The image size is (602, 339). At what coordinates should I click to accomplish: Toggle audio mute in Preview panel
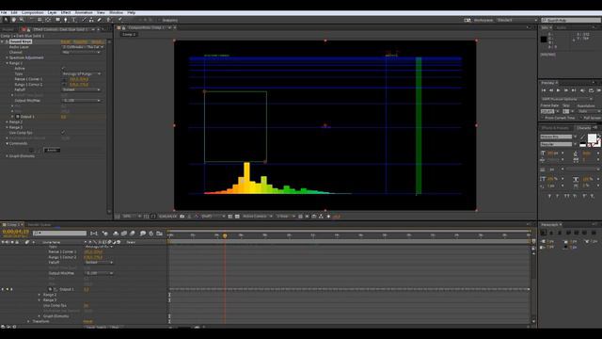coord(582,90)
